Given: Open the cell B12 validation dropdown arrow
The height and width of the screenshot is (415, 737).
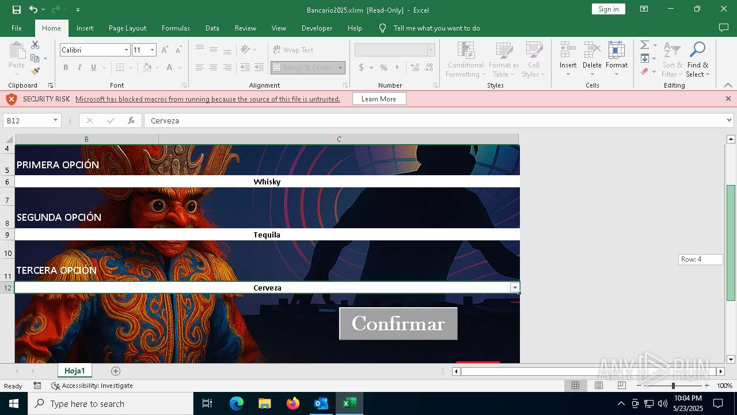Looking at the screenshot, I should [515, 288].
